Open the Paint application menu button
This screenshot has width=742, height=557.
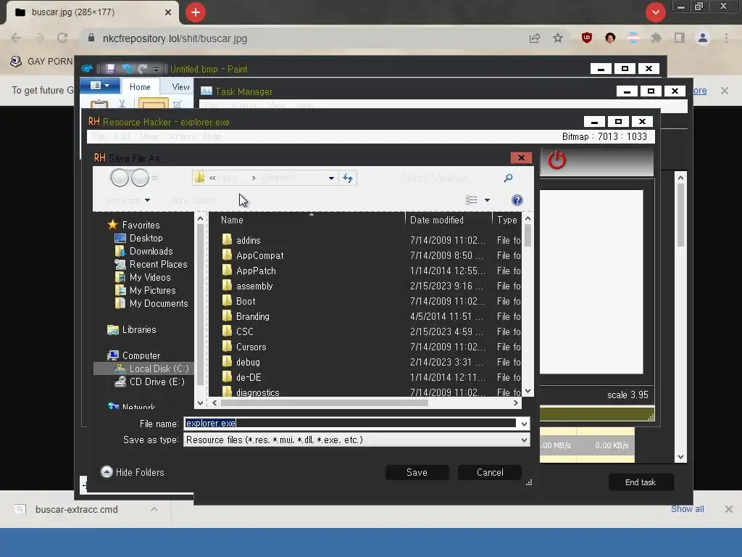coord(100,86)
